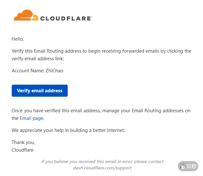Click the orange Cloudflare cloud logo
Viewport: 203px width, 176px height.
pyautogui.click(x=26, y=15)
